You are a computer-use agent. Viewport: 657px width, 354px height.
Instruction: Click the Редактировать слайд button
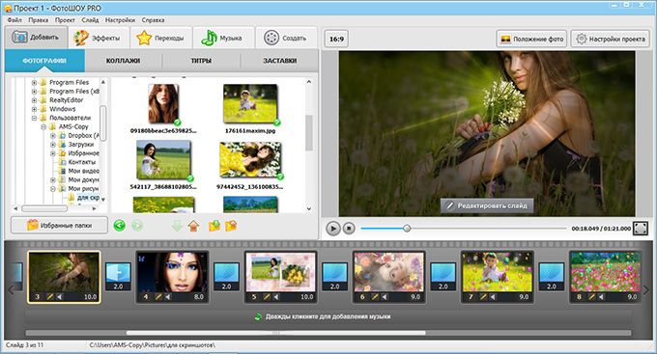click(487, 205)
